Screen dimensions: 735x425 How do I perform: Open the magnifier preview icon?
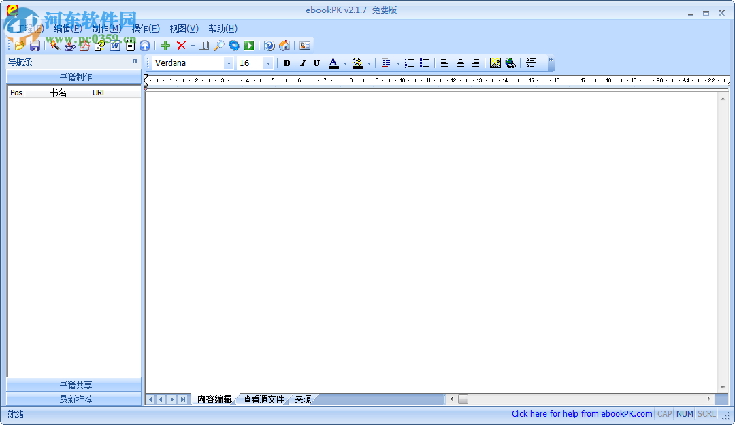(x=220, y=46)
